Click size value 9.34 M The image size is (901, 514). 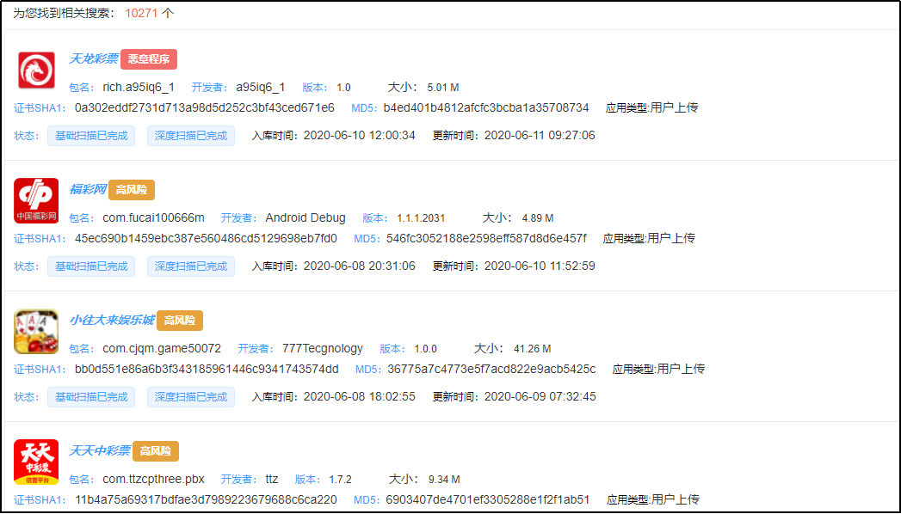pyautogui.click(x=444, y=479)
